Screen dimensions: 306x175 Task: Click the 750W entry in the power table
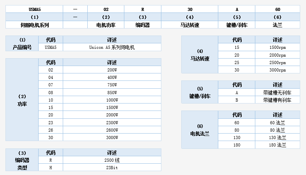point(112,85)
